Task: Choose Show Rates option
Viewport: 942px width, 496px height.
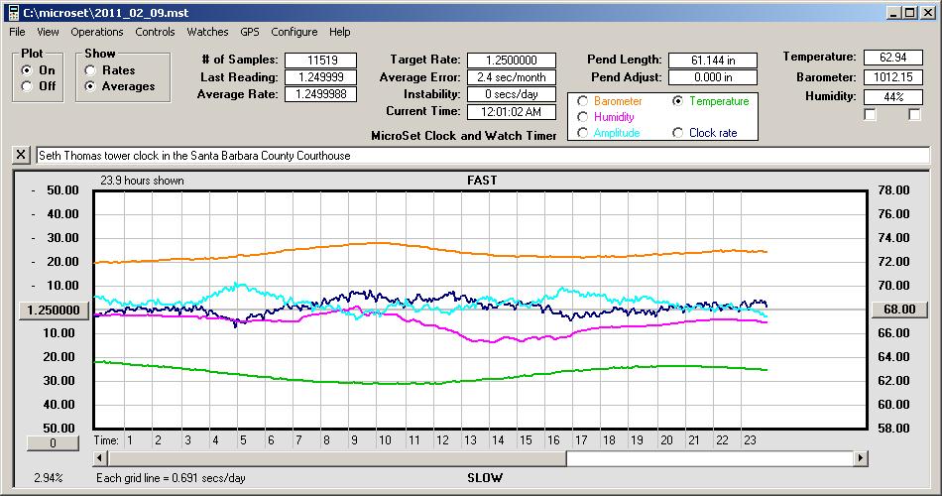Action: (x=90, y=70)
